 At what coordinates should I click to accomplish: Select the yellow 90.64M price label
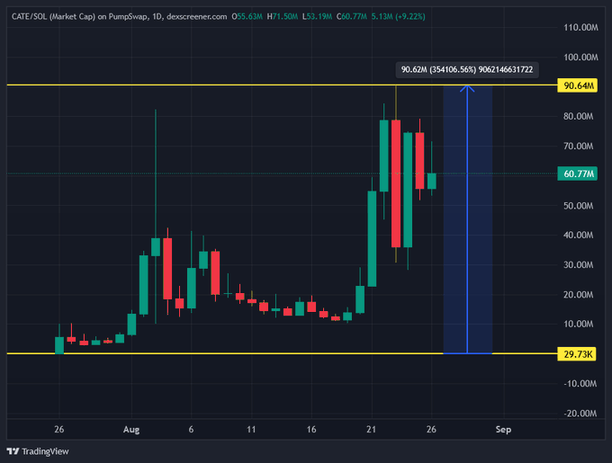[577, 85]
